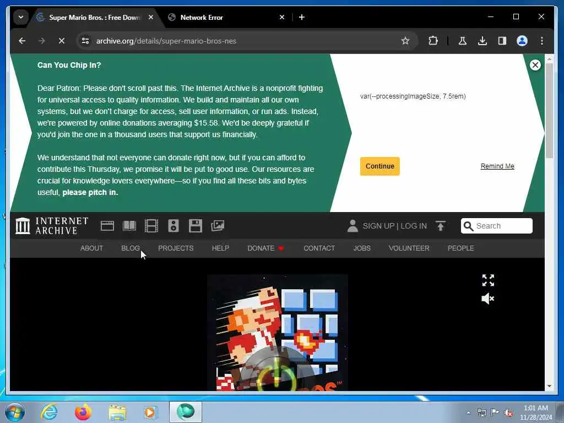Screen dimensions: 564x423
Task: Open Windows Media Player in taskbar
Action: coord(151,412)
